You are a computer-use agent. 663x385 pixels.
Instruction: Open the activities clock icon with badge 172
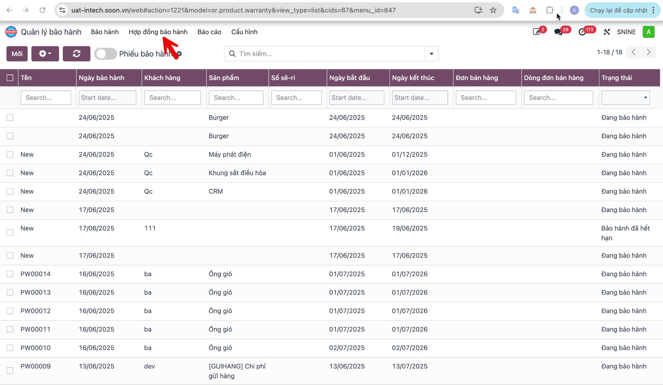582,32
